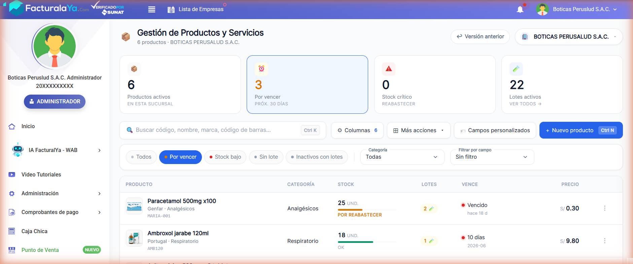This screenshot has height=264, width=633.
Task: Open the notifications bell
Action: (x=520, y=9)
